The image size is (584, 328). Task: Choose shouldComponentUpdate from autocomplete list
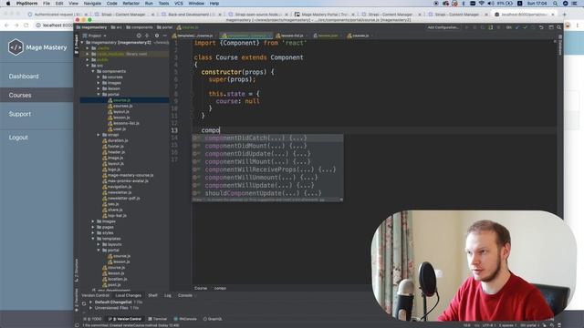[267, 193]
